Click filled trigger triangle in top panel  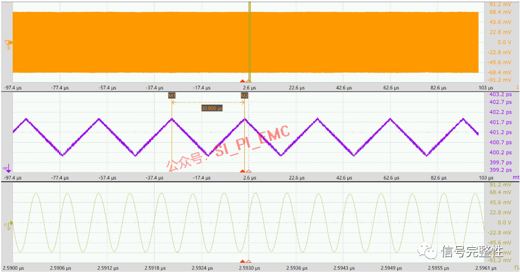coord(243,81)
